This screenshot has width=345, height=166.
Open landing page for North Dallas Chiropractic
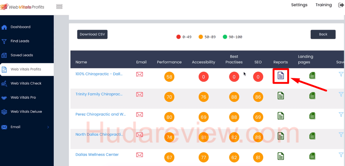[x=312, y=136]
